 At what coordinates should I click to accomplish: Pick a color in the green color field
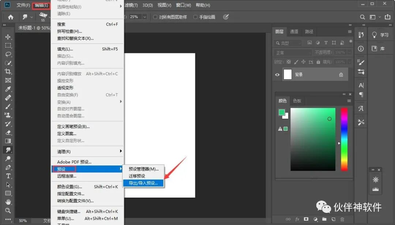pyautogui.click(x=313, y=139)
